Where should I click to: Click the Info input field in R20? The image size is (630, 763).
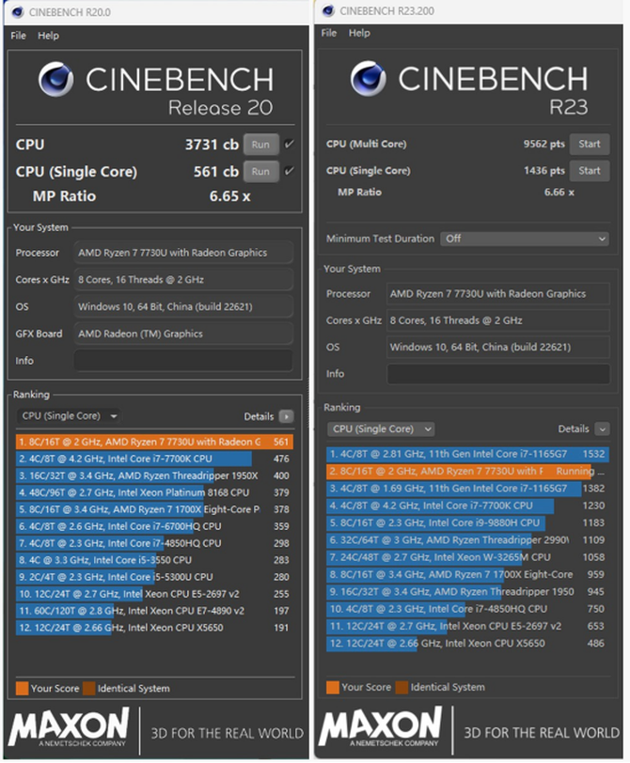click(183, 361)
